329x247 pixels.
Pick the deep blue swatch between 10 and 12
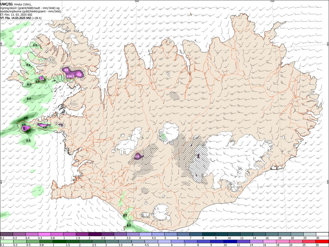pyautogui.click(x=230, y=241)
